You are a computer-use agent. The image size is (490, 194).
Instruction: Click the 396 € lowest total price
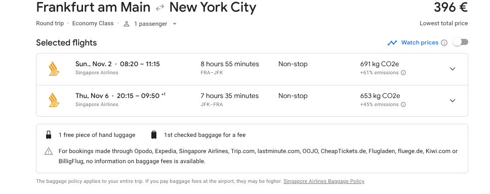pos(451,8)
